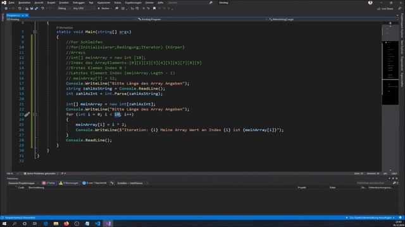Open the Erstellen + IntelliSense dropdown
405x227 pixels.
[x=132, y=183]
